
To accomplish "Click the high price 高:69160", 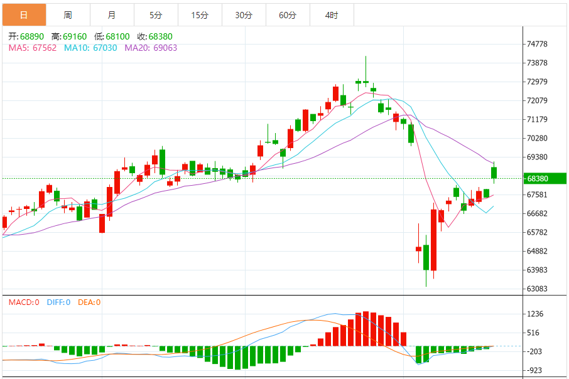I will coord(69,36).
